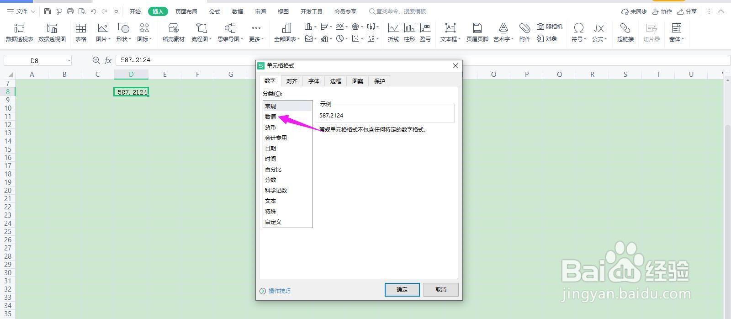Open the 文件 file menu
This screenshot has width=731, height=319.
[x=21, y=11]
